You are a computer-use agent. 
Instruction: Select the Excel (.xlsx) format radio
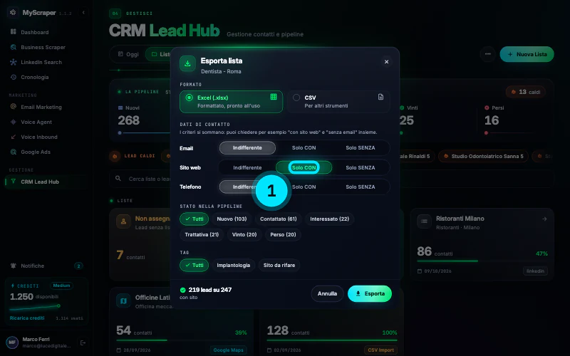[x=189, y=98]
